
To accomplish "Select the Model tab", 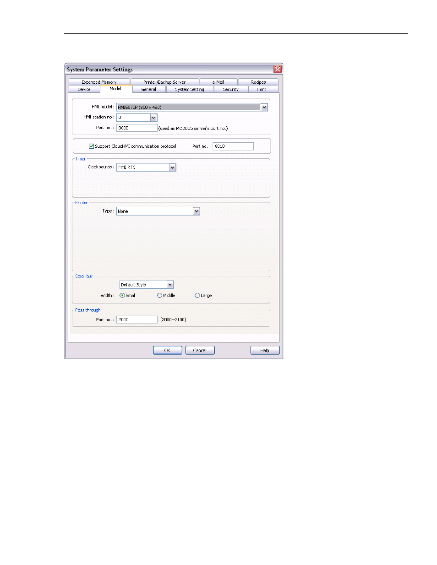I will click(116, 89).
